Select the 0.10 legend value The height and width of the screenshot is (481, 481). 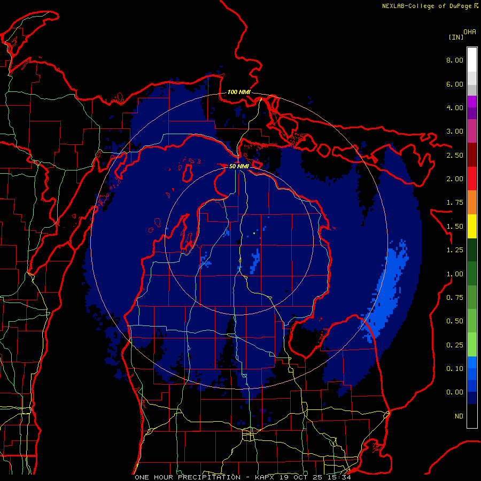pyautogui.click(x=455, y=369)
